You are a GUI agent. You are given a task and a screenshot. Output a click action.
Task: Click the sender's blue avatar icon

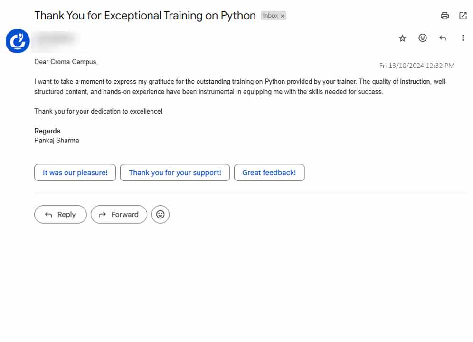pos(18,41)
